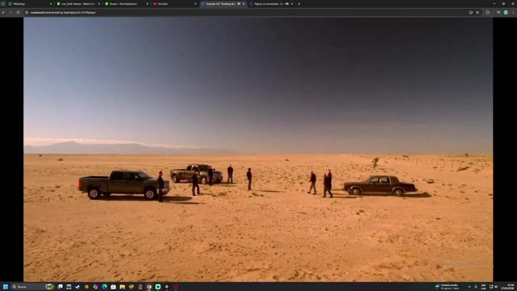Install or cast icon in address bar
The image size is (517, 291).
click(x=471, y=13)
